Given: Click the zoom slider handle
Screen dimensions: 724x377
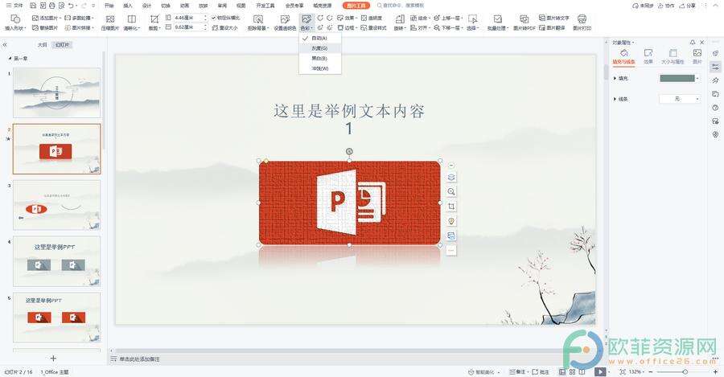Looking at the screenshot, I should (685, 371).
